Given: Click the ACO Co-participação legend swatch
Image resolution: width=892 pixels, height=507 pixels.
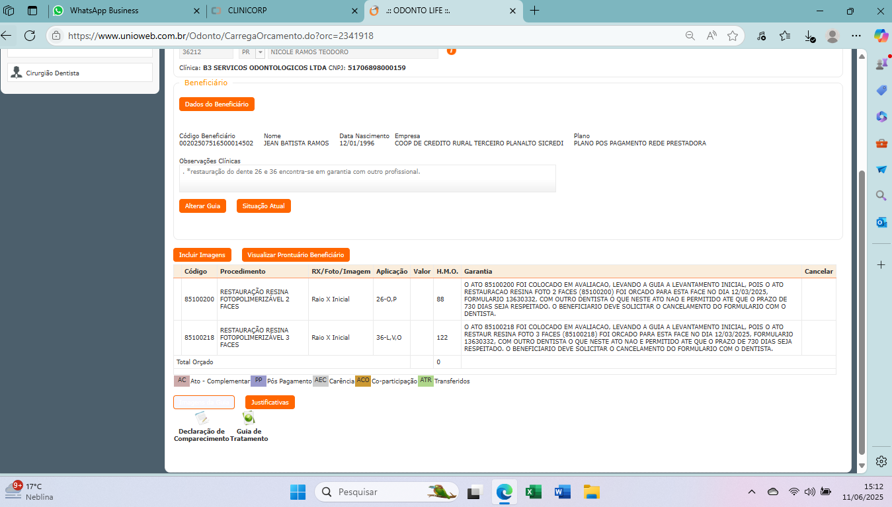Looking at the screenshot, I should [x=363, y=381].
